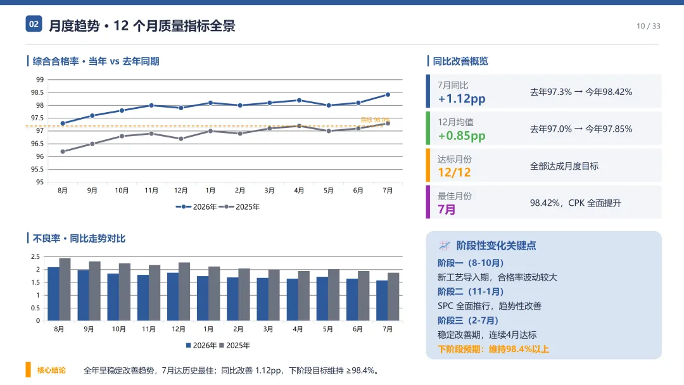The image size is (684, 385).
Task: Click 稳定改善期，连续4月达标 text
Action: pos(487,335)
